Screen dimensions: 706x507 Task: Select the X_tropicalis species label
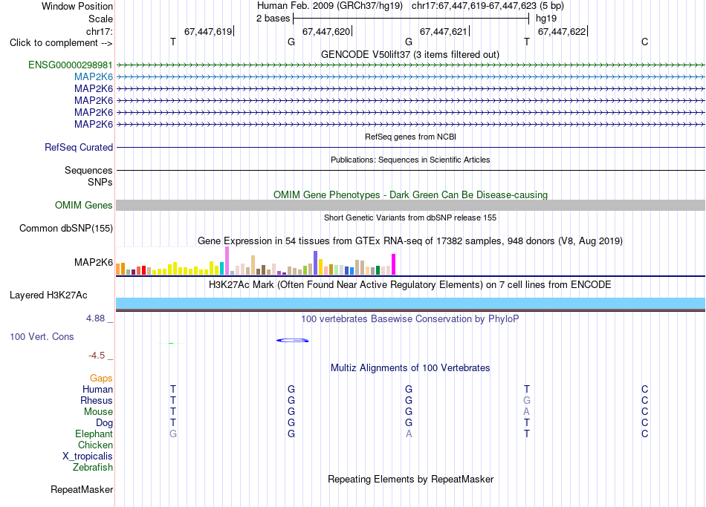(x=88, y=457)
